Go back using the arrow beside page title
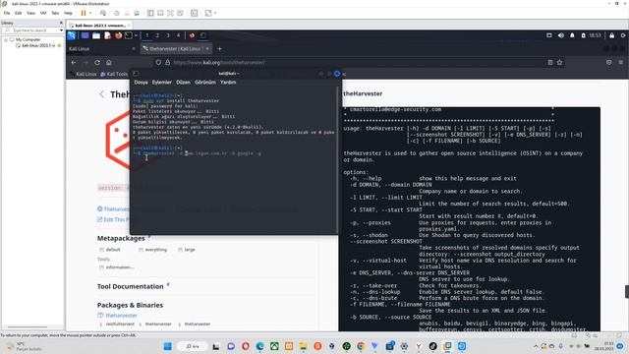This screenshot has width=629, height=354. [x=101, y=94]
